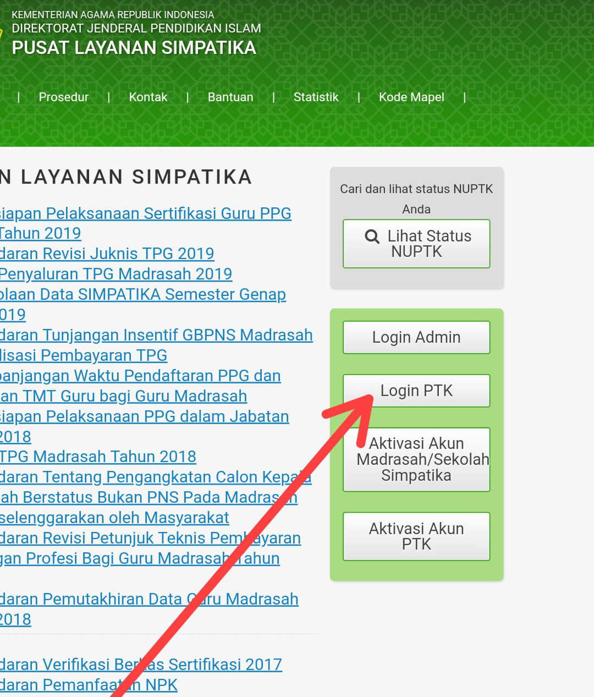Viewport: 594px width, 697px height.
Task: Click the magnifying glass search icon
Action: (x=372, y=236)
